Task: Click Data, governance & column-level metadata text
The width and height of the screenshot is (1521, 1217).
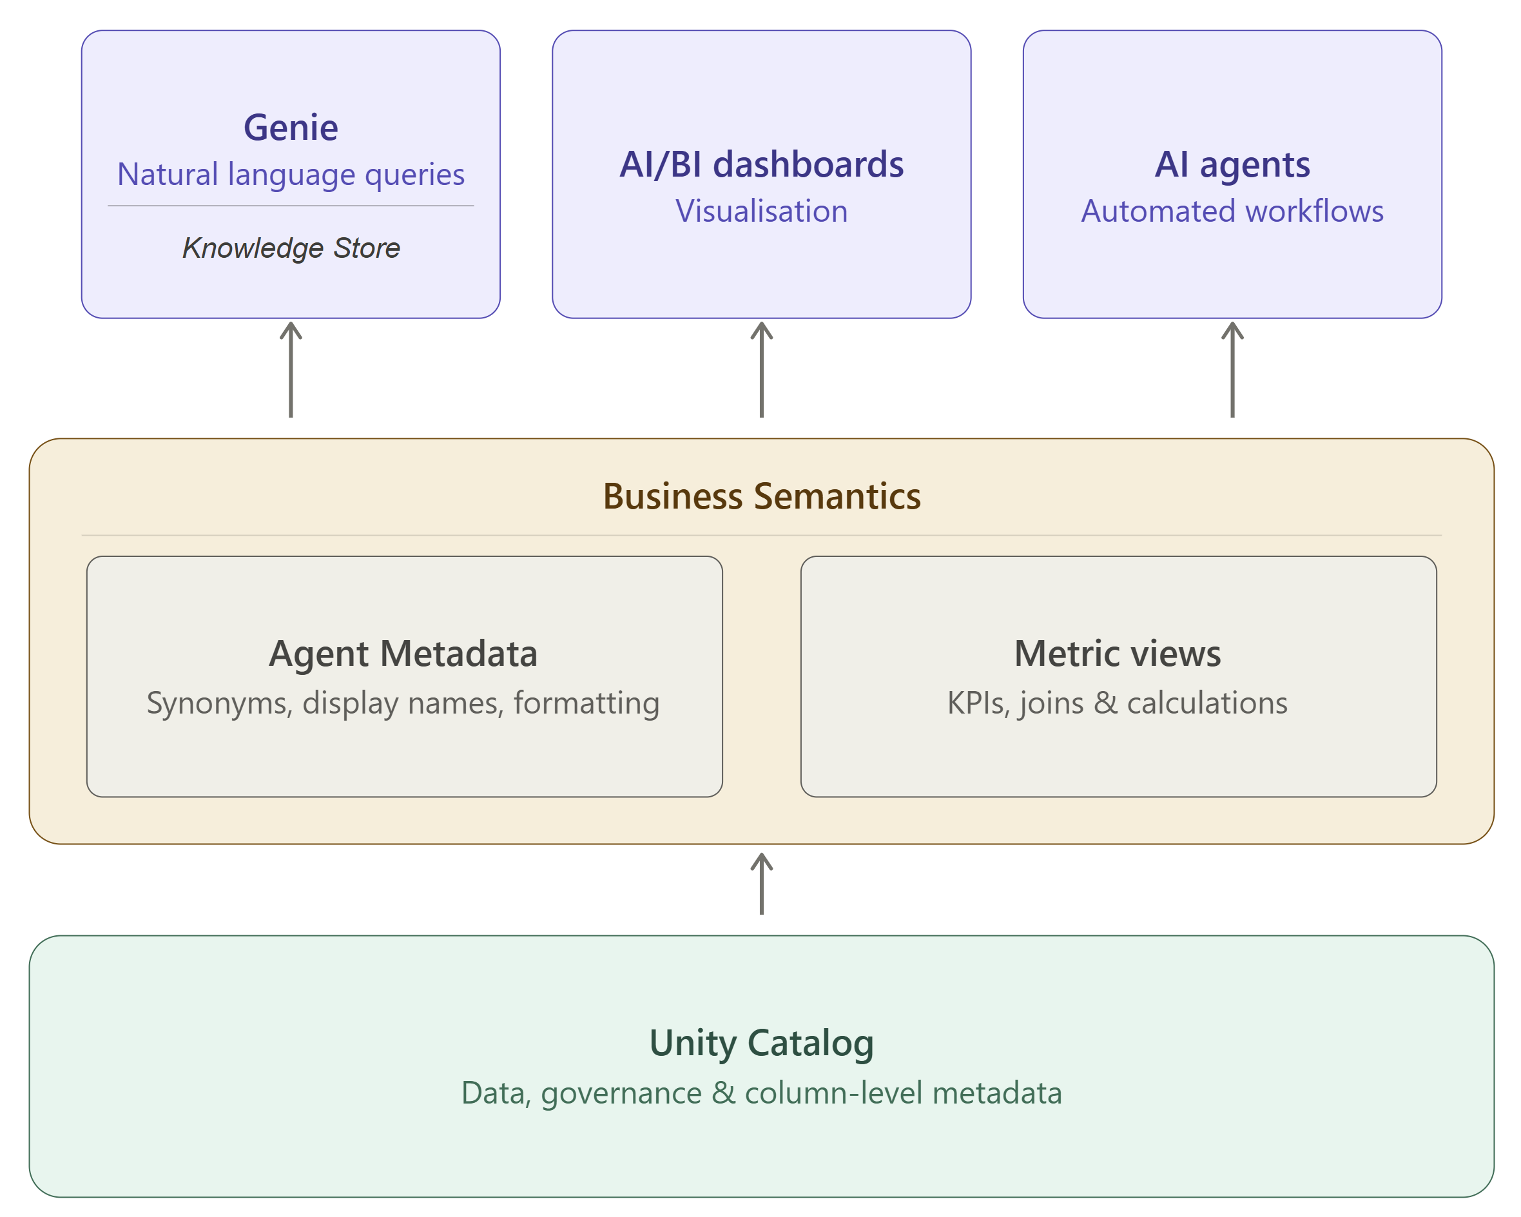Action: click(761, 1093)
